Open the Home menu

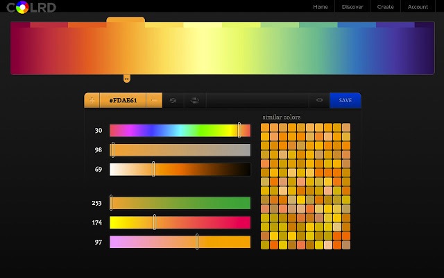coord(321,7)
